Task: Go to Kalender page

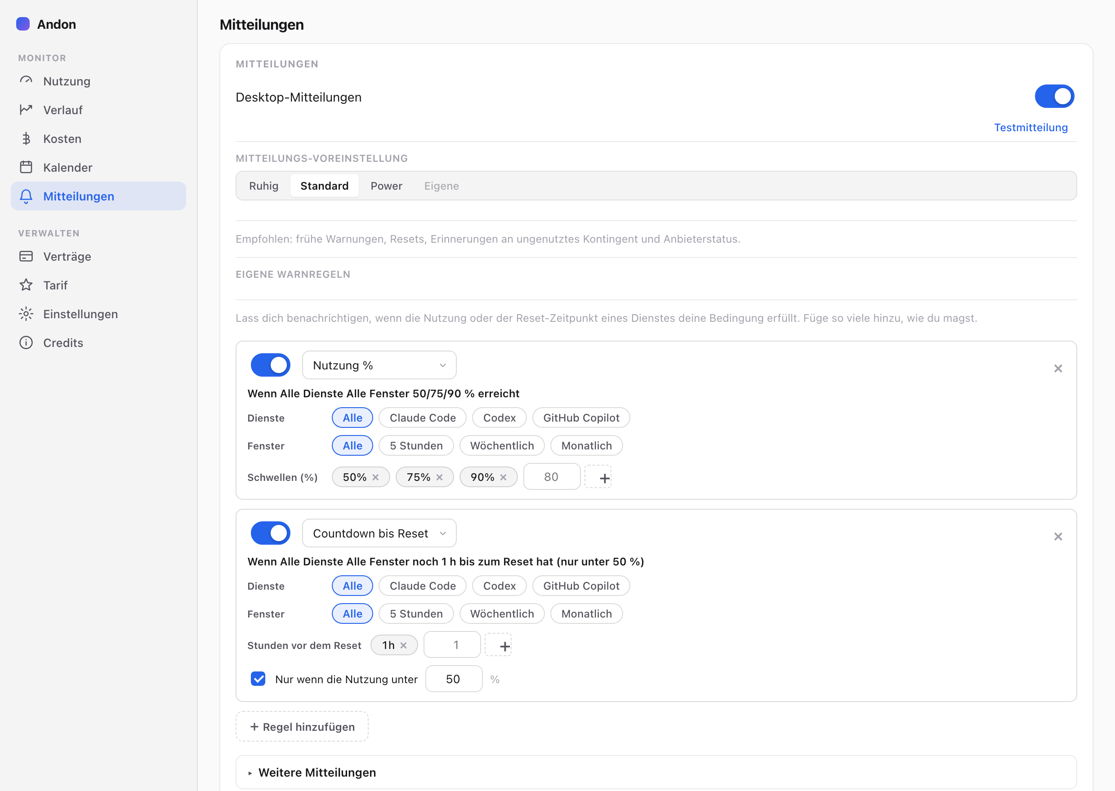Action: point(98,167)
